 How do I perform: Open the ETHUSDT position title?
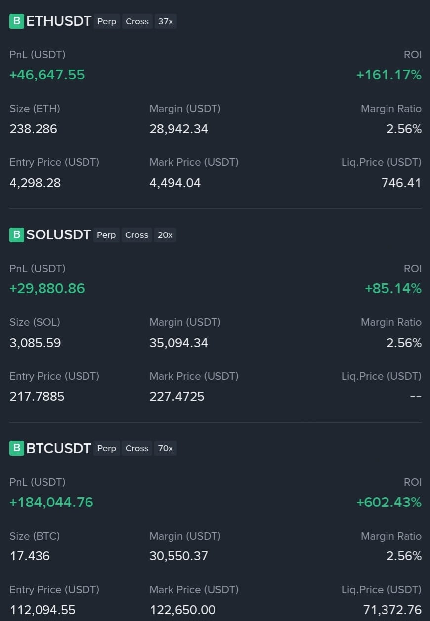click(x=59, y=21)
